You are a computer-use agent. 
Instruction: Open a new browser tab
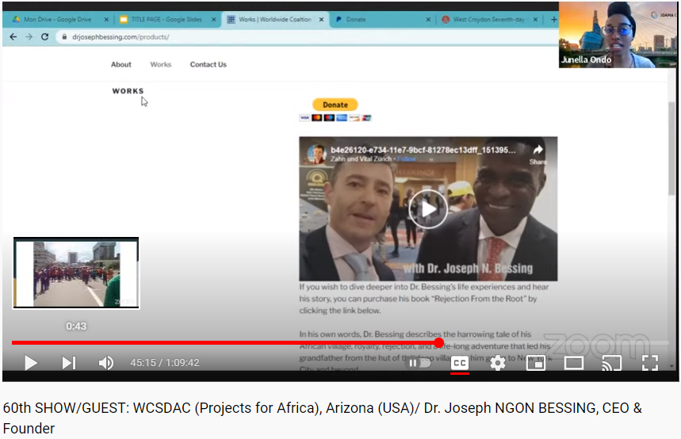coord(553,20)
